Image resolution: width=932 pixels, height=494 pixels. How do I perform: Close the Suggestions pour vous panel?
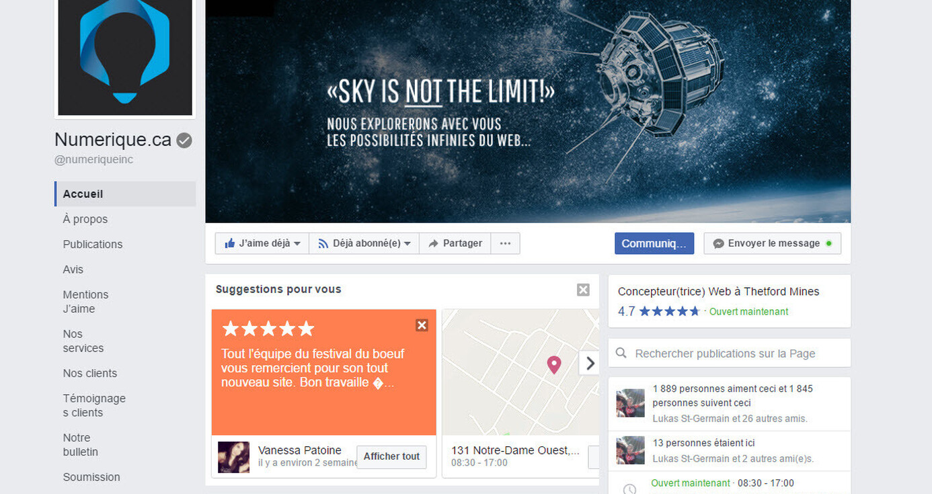(x=583, y=290)
